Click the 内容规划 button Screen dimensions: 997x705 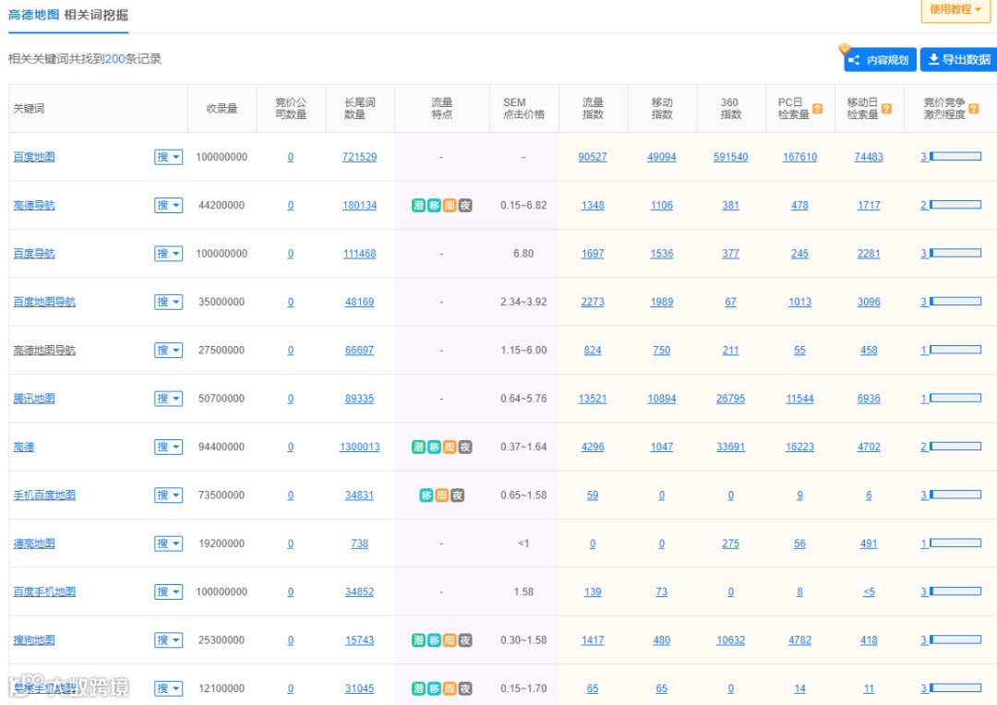(880, 60)
